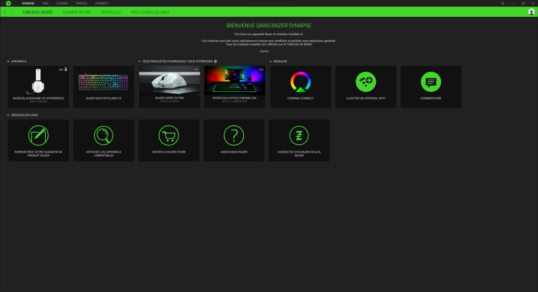
Task: Open Razer Goliathus Chroma 3XL product suggestion
Action: 235,87
